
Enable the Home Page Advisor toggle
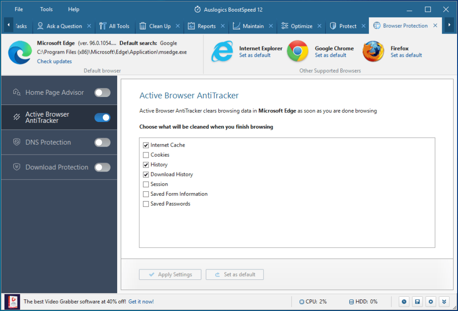point(102,92)
